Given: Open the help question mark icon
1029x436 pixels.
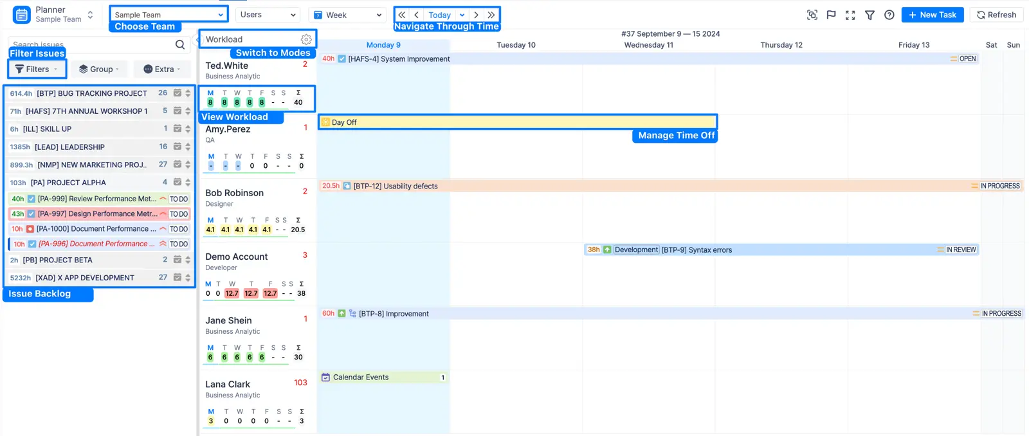Looking at the screenshot, I should pyautogui.click(x=889, y=15).
